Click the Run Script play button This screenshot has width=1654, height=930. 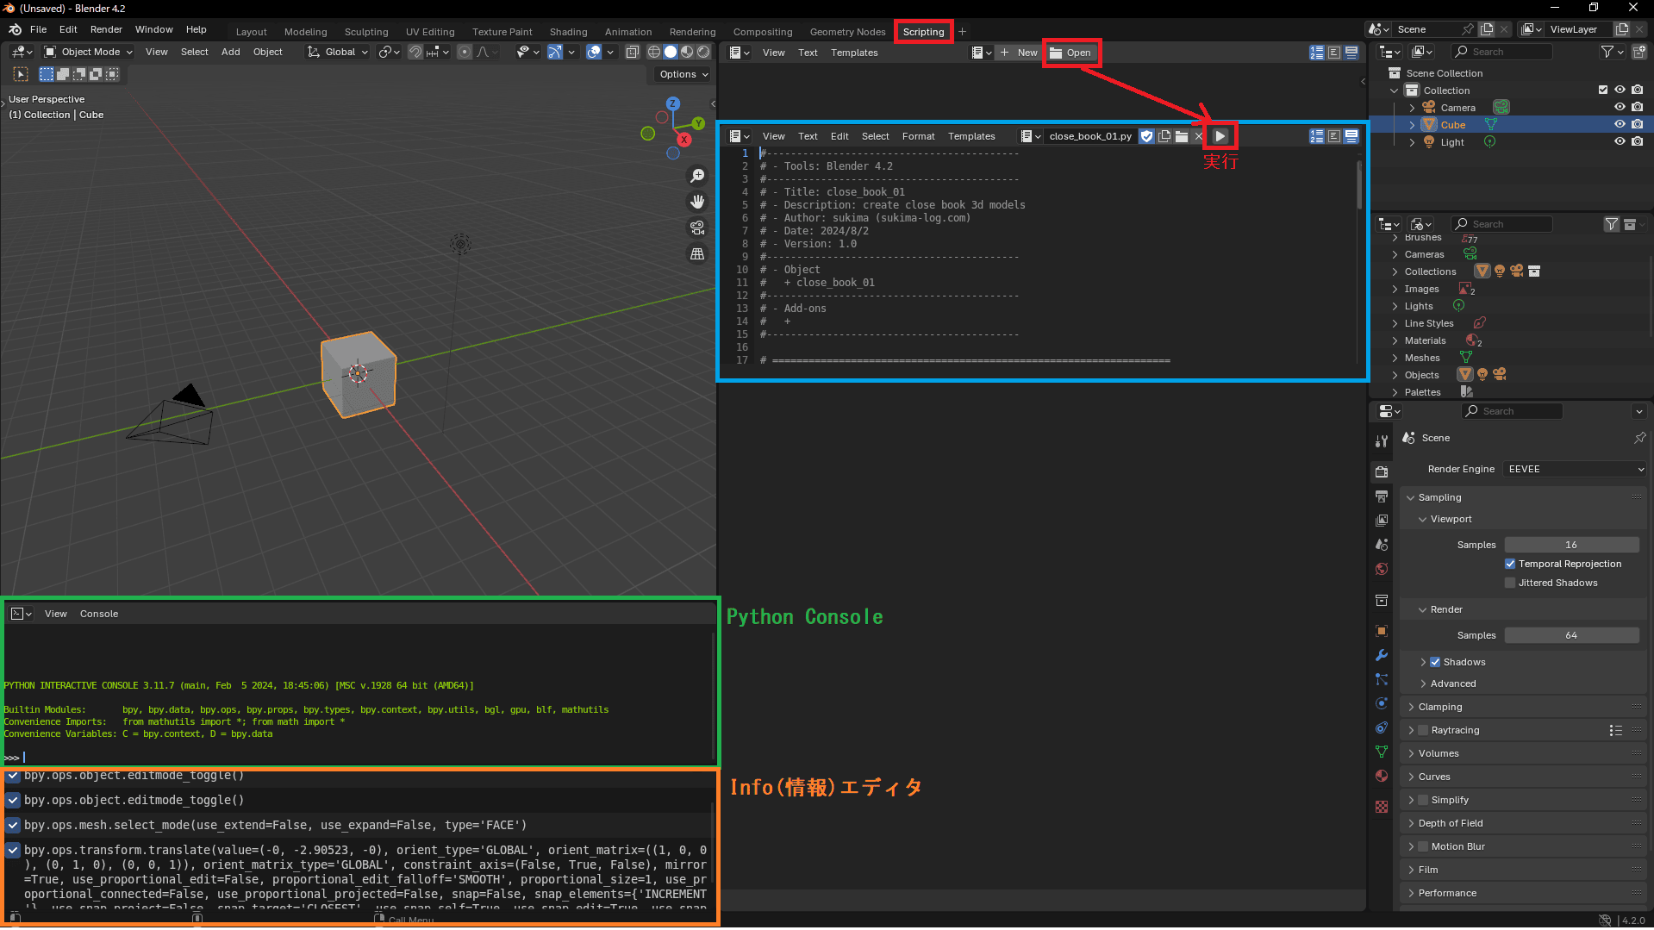[1220, 136]
